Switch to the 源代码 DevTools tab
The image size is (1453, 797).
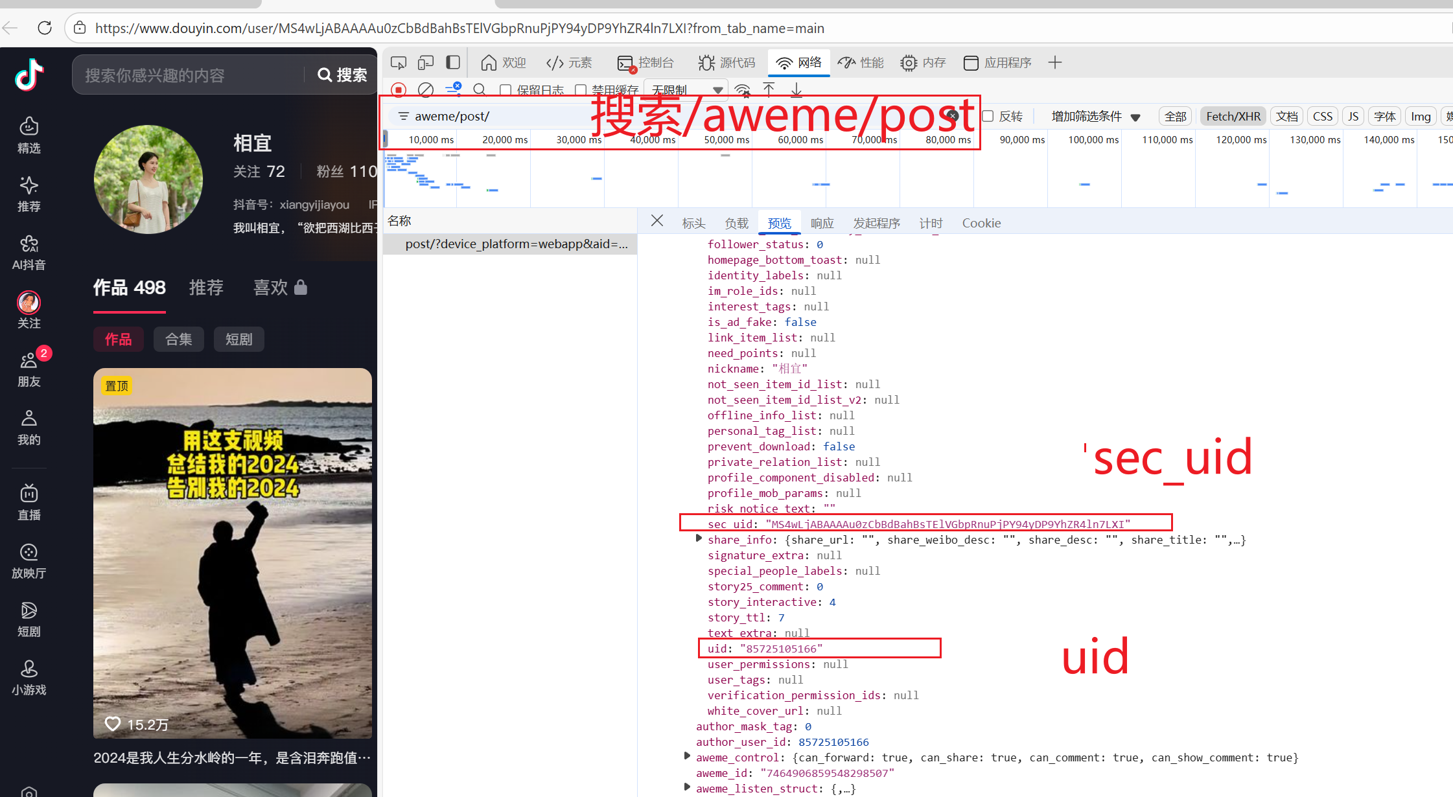click(x=726, y=63)
